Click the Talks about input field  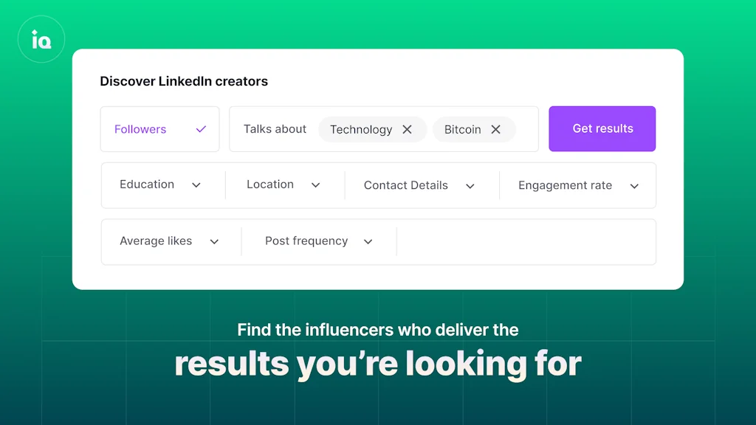[x=275, y=129]
